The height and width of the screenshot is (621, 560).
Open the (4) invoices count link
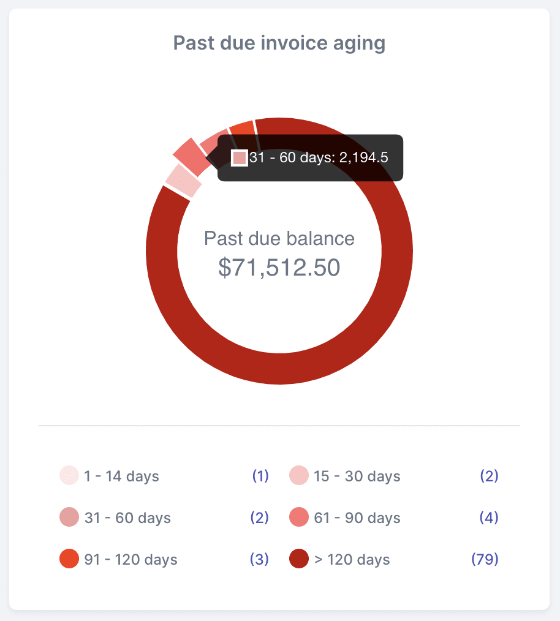(489, 517)
